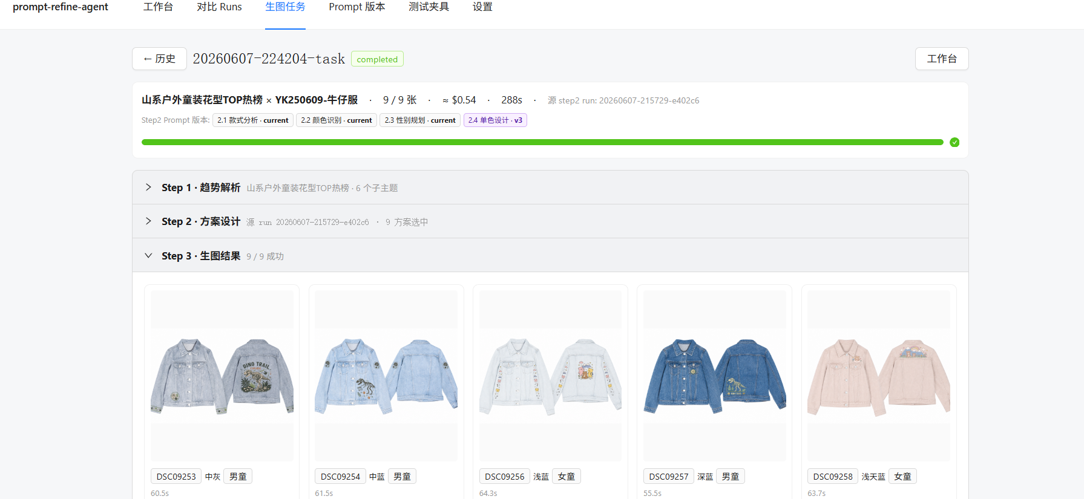Click the 男童 tag next to 深蓝
The height and width of the screenshot is (499, 1084).
click(731, 477)
